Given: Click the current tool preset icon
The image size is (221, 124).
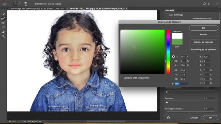Looking at the screenshot, I should (x=5, y=4).
